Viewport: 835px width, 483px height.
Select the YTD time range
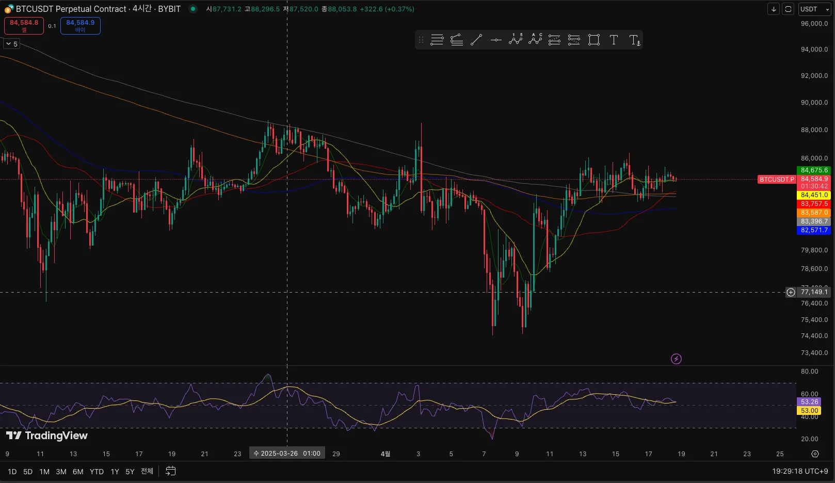97,472
